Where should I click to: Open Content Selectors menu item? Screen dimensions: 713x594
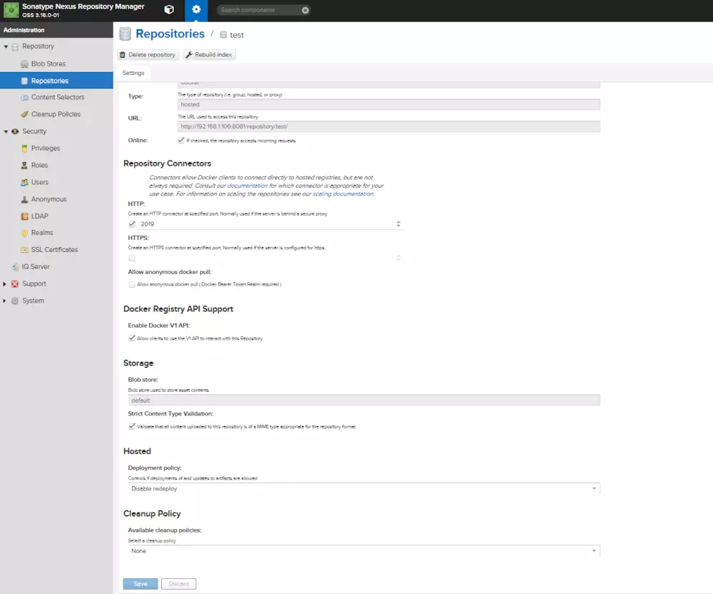click(56, 97)
